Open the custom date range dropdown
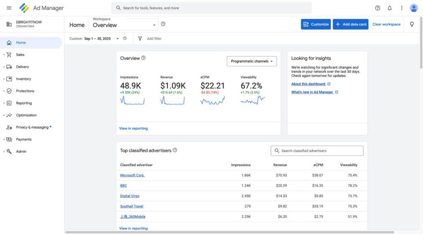This screenshot has height=234, width=423. coord(117,38)
